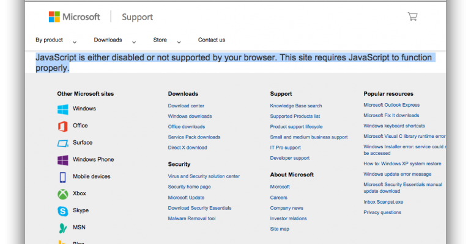The width and height of the screenshot is (471, 244).
Task: Click the Windows logo icon
Action: click(63, 109)
